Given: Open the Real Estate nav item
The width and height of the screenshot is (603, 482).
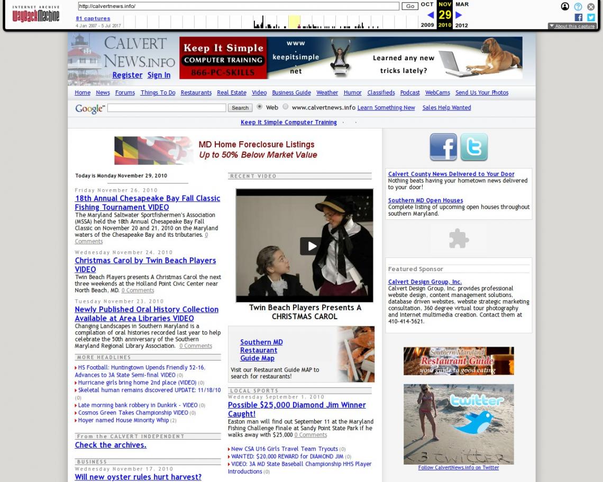Looking at the screenshot, I should (x=232, y=92).
